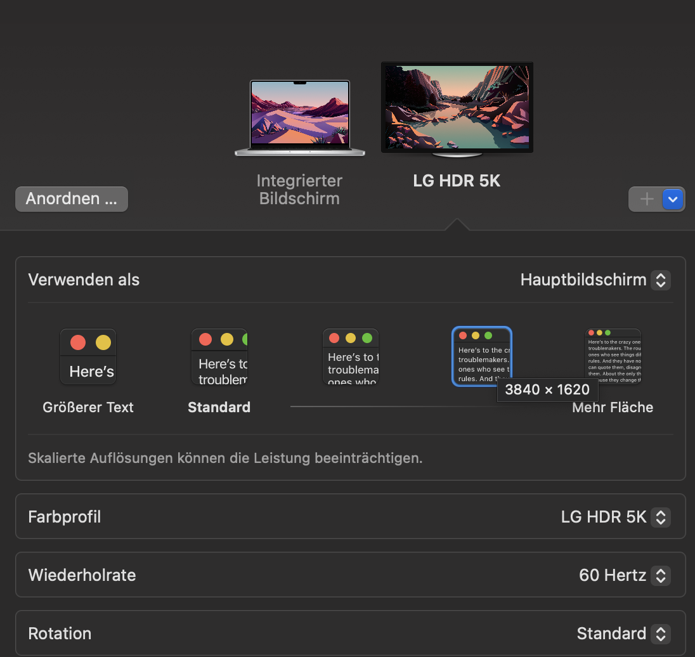The image size is (695, 657).
Task: Click the Rotation label
Action: pyautogui.click(x=60, y=634)
